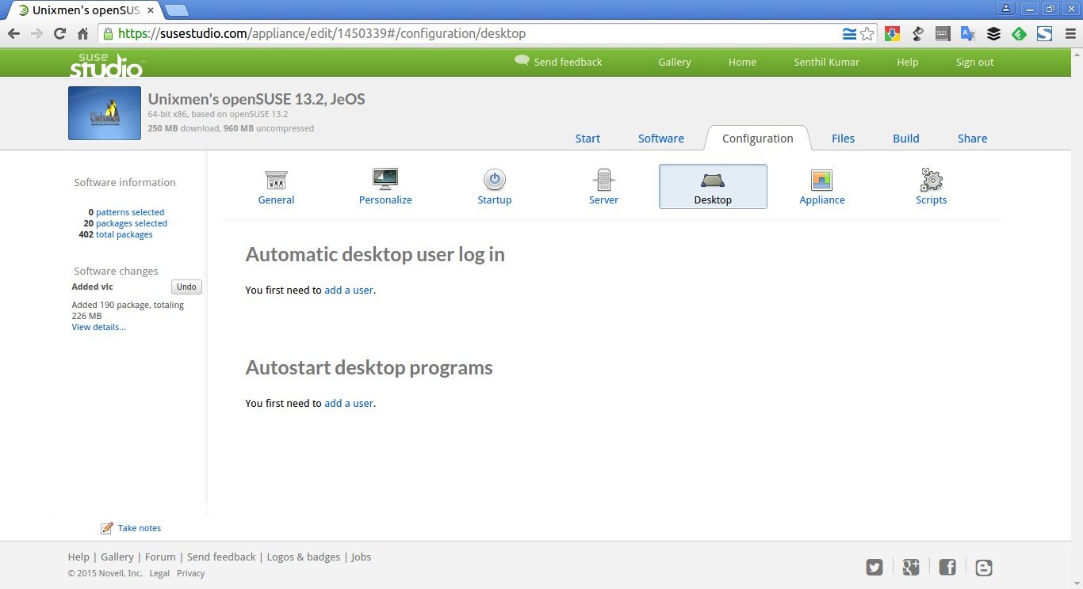Click Send feedback in the header

tap(568, 62)
